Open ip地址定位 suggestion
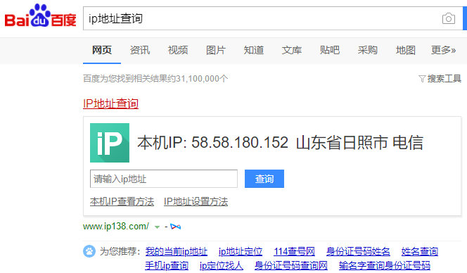This screenshot has width=467, height=273. click(x=241, y=252)
